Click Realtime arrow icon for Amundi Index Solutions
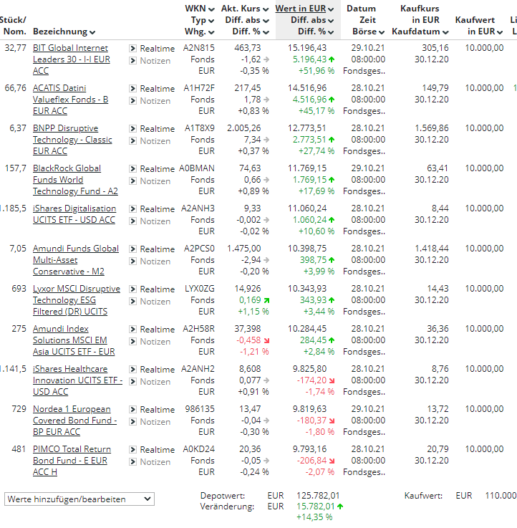 point(133,329)
